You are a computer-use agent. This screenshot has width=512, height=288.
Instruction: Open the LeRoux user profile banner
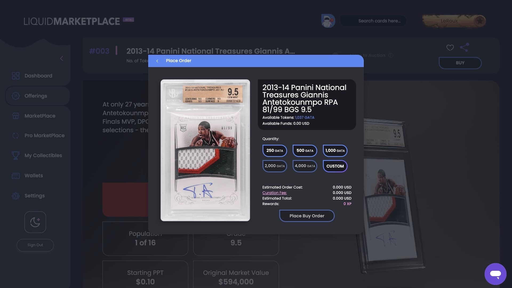coord(454,21)
